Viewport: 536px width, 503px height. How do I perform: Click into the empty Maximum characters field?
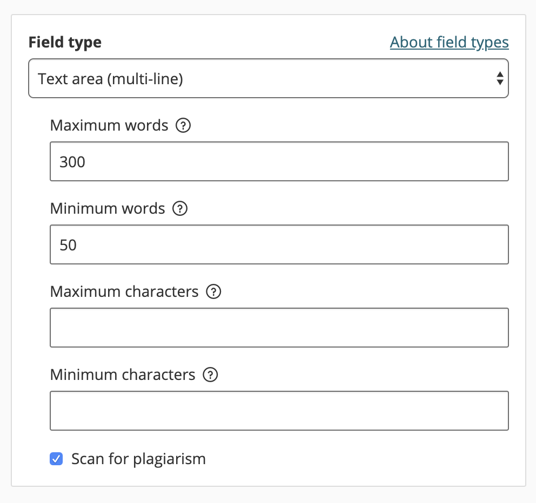click(x=279, y=328)
